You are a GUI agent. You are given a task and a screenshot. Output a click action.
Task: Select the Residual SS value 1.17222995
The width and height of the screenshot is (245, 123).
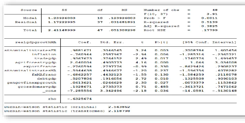62,22
